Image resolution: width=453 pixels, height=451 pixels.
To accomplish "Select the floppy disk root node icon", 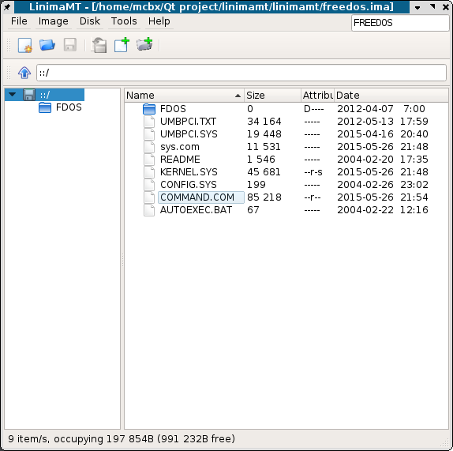I will point(29,95).
